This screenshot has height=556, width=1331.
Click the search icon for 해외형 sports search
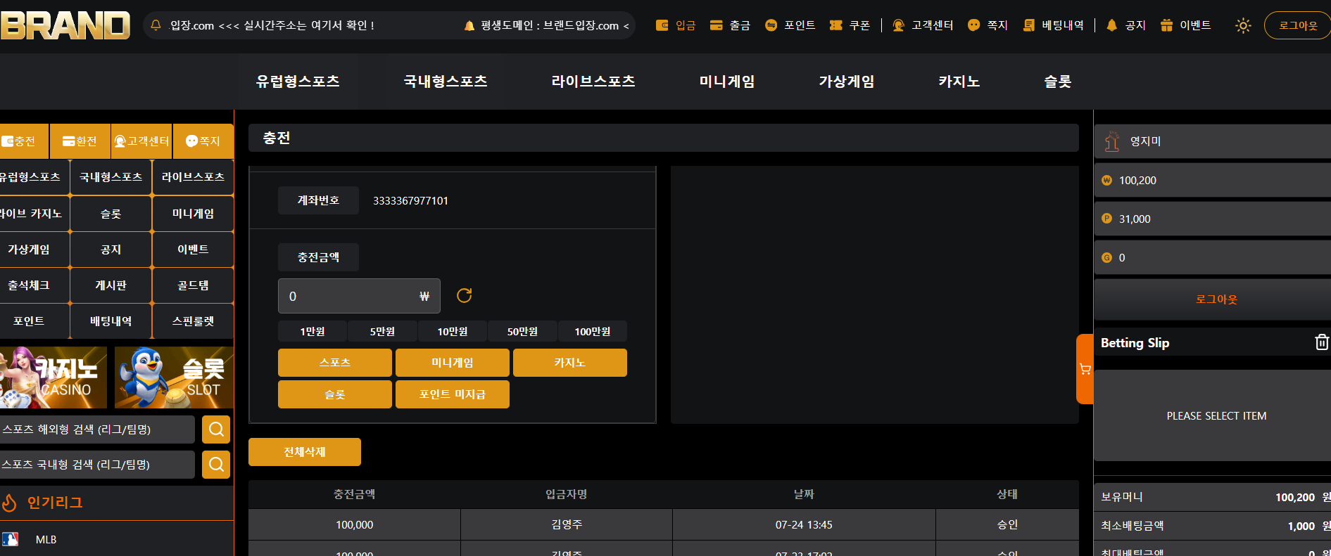216,429
